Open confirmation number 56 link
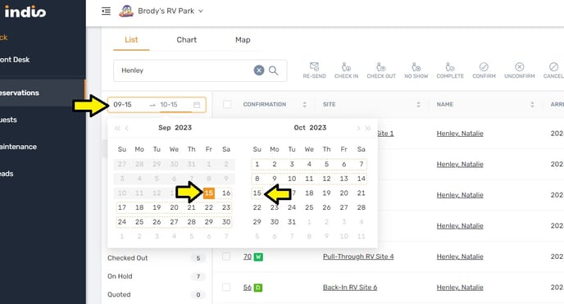The height and width of the screenshot is (304, 564). pyautogui.click(x=248, y=288)
